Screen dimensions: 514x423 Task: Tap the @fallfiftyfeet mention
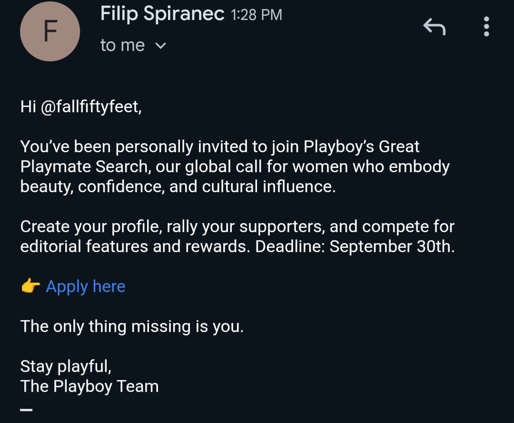pyautogui.click(x=91, y=107)
